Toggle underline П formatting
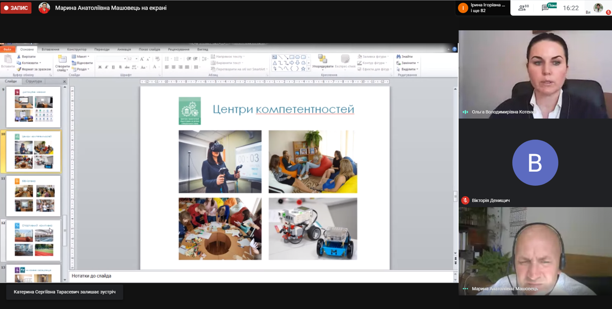612x309 pixels. [113, 67]
